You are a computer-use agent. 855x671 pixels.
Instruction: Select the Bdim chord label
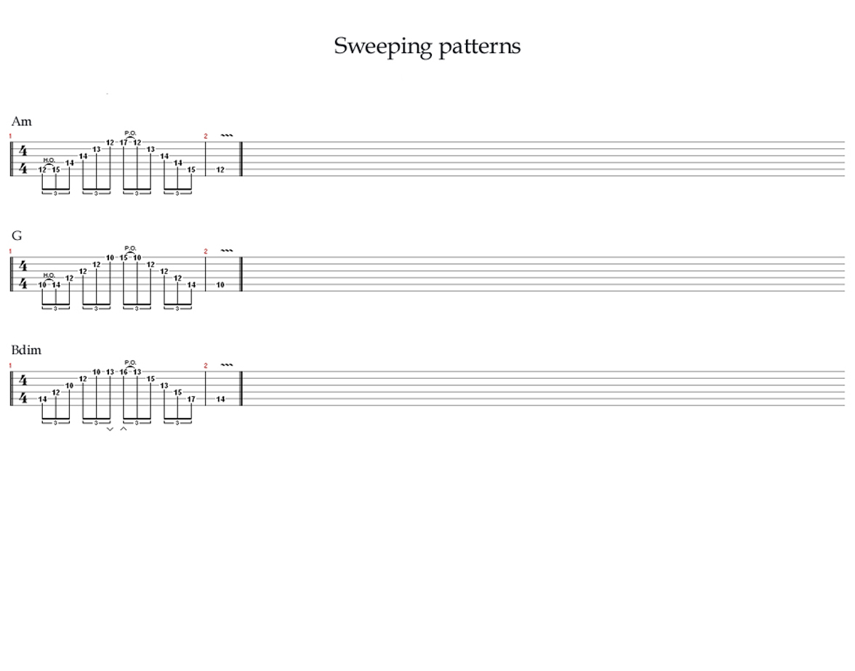tap(26, 350)
